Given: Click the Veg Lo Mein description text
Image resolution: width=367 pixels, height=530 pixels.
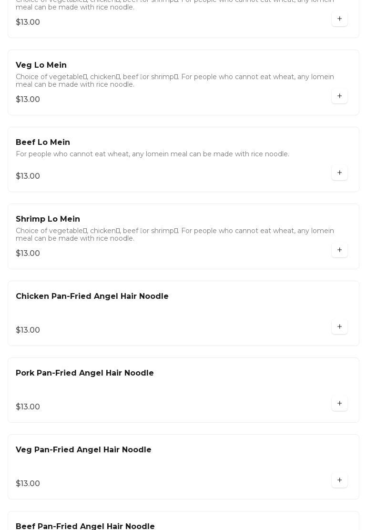Looking at the screenshot, I should [x=174, y=81].
